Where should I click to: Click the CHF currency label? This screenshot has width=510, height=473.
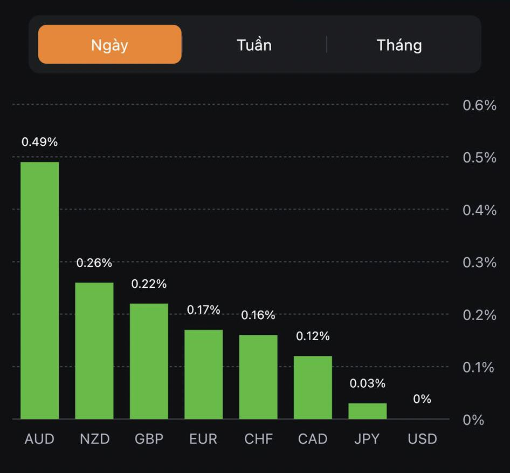258,439
